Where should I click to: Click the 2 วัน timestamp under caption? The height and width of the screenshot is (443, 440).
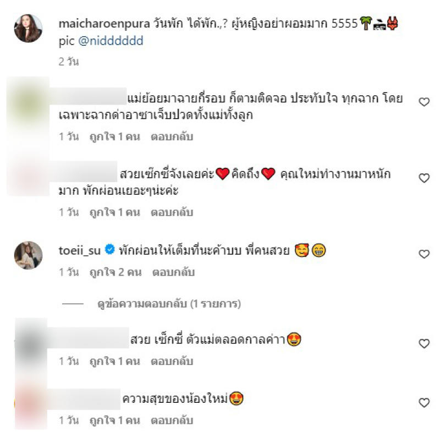pyautogui.click(x=69, y=62)
